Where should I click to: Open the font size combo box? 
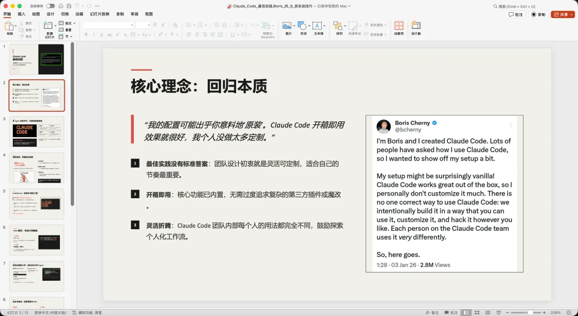143,25
